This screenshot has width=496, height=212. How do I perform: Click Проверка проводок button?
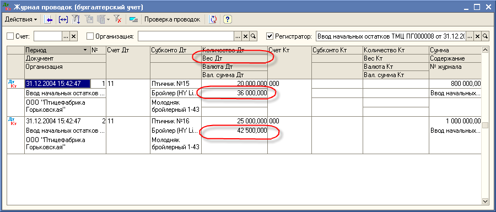(172, 19)
